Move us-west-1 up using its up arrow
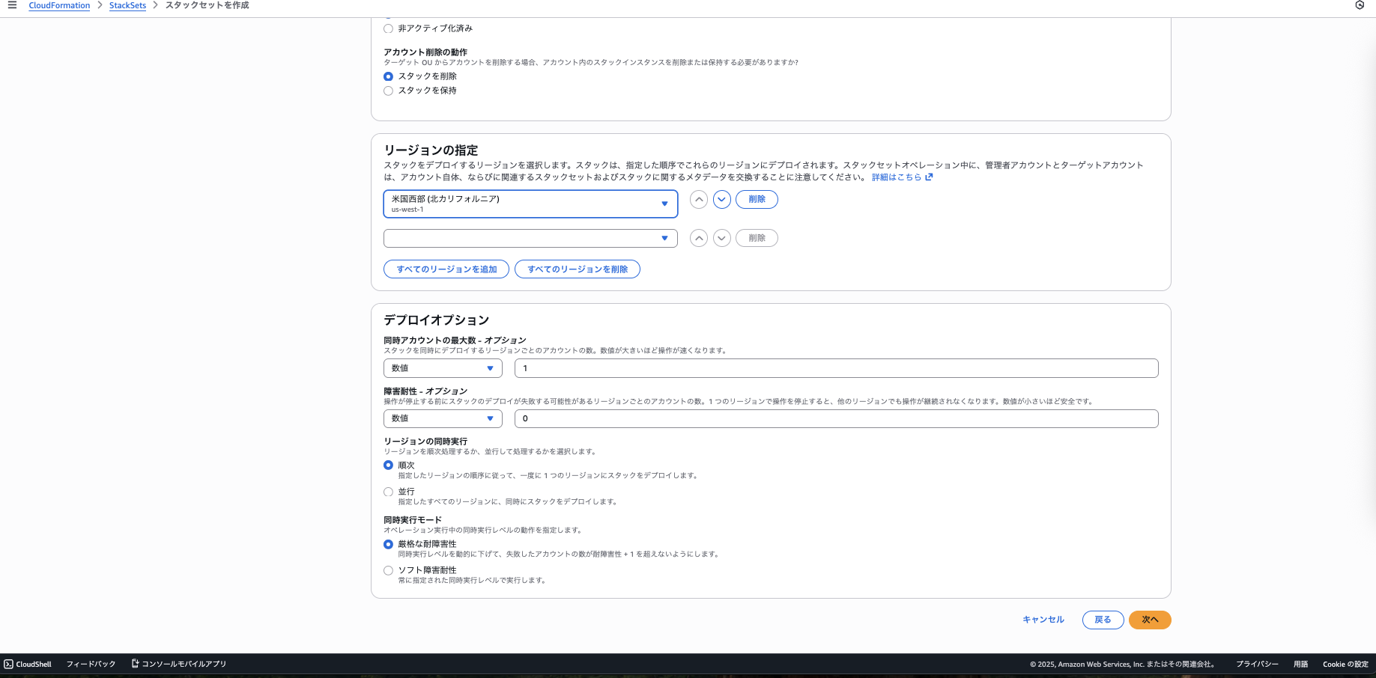1376x678 pixels. coord(698,199)
